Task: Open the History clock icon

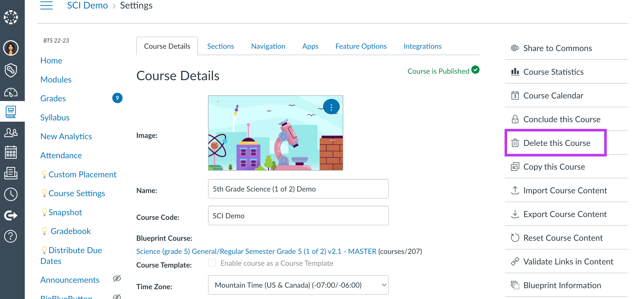Action: click(x=11, y=194)
